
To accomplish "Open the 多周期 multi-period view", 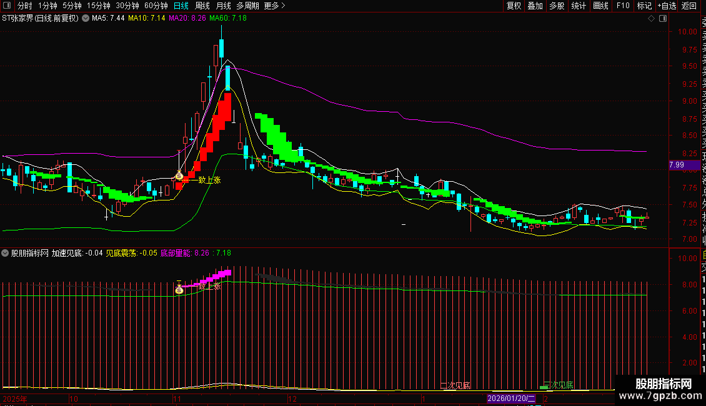I will coord(247,6).
